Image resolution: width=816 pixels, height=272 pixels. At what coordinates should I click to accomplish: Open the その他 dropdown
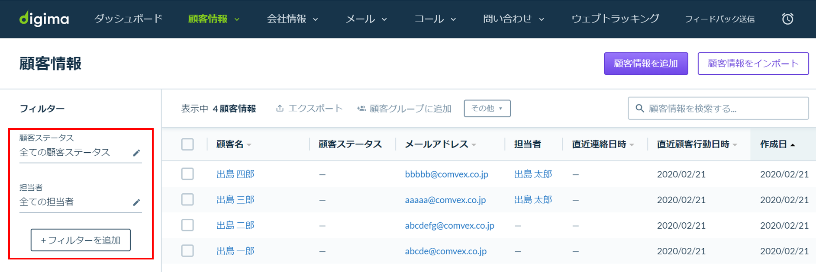click(x=487, y=108)
